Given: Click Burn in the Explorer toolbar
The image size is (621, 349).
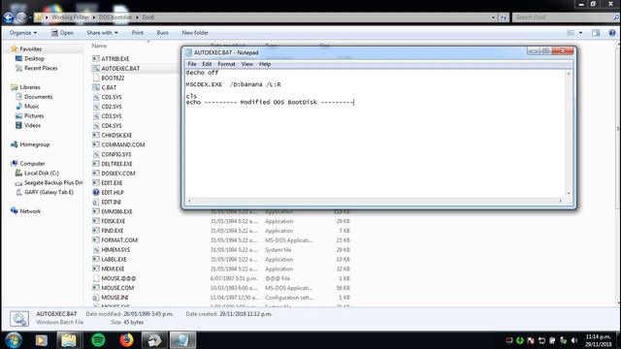Looking at the screenshot, I should [x=163, y=33].
